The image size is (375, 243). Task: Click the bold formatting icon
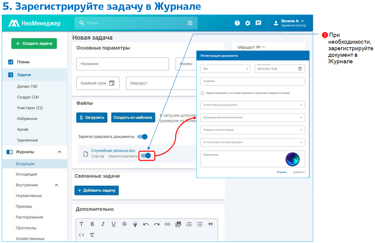pyautogui.click(x=92, y=224)
